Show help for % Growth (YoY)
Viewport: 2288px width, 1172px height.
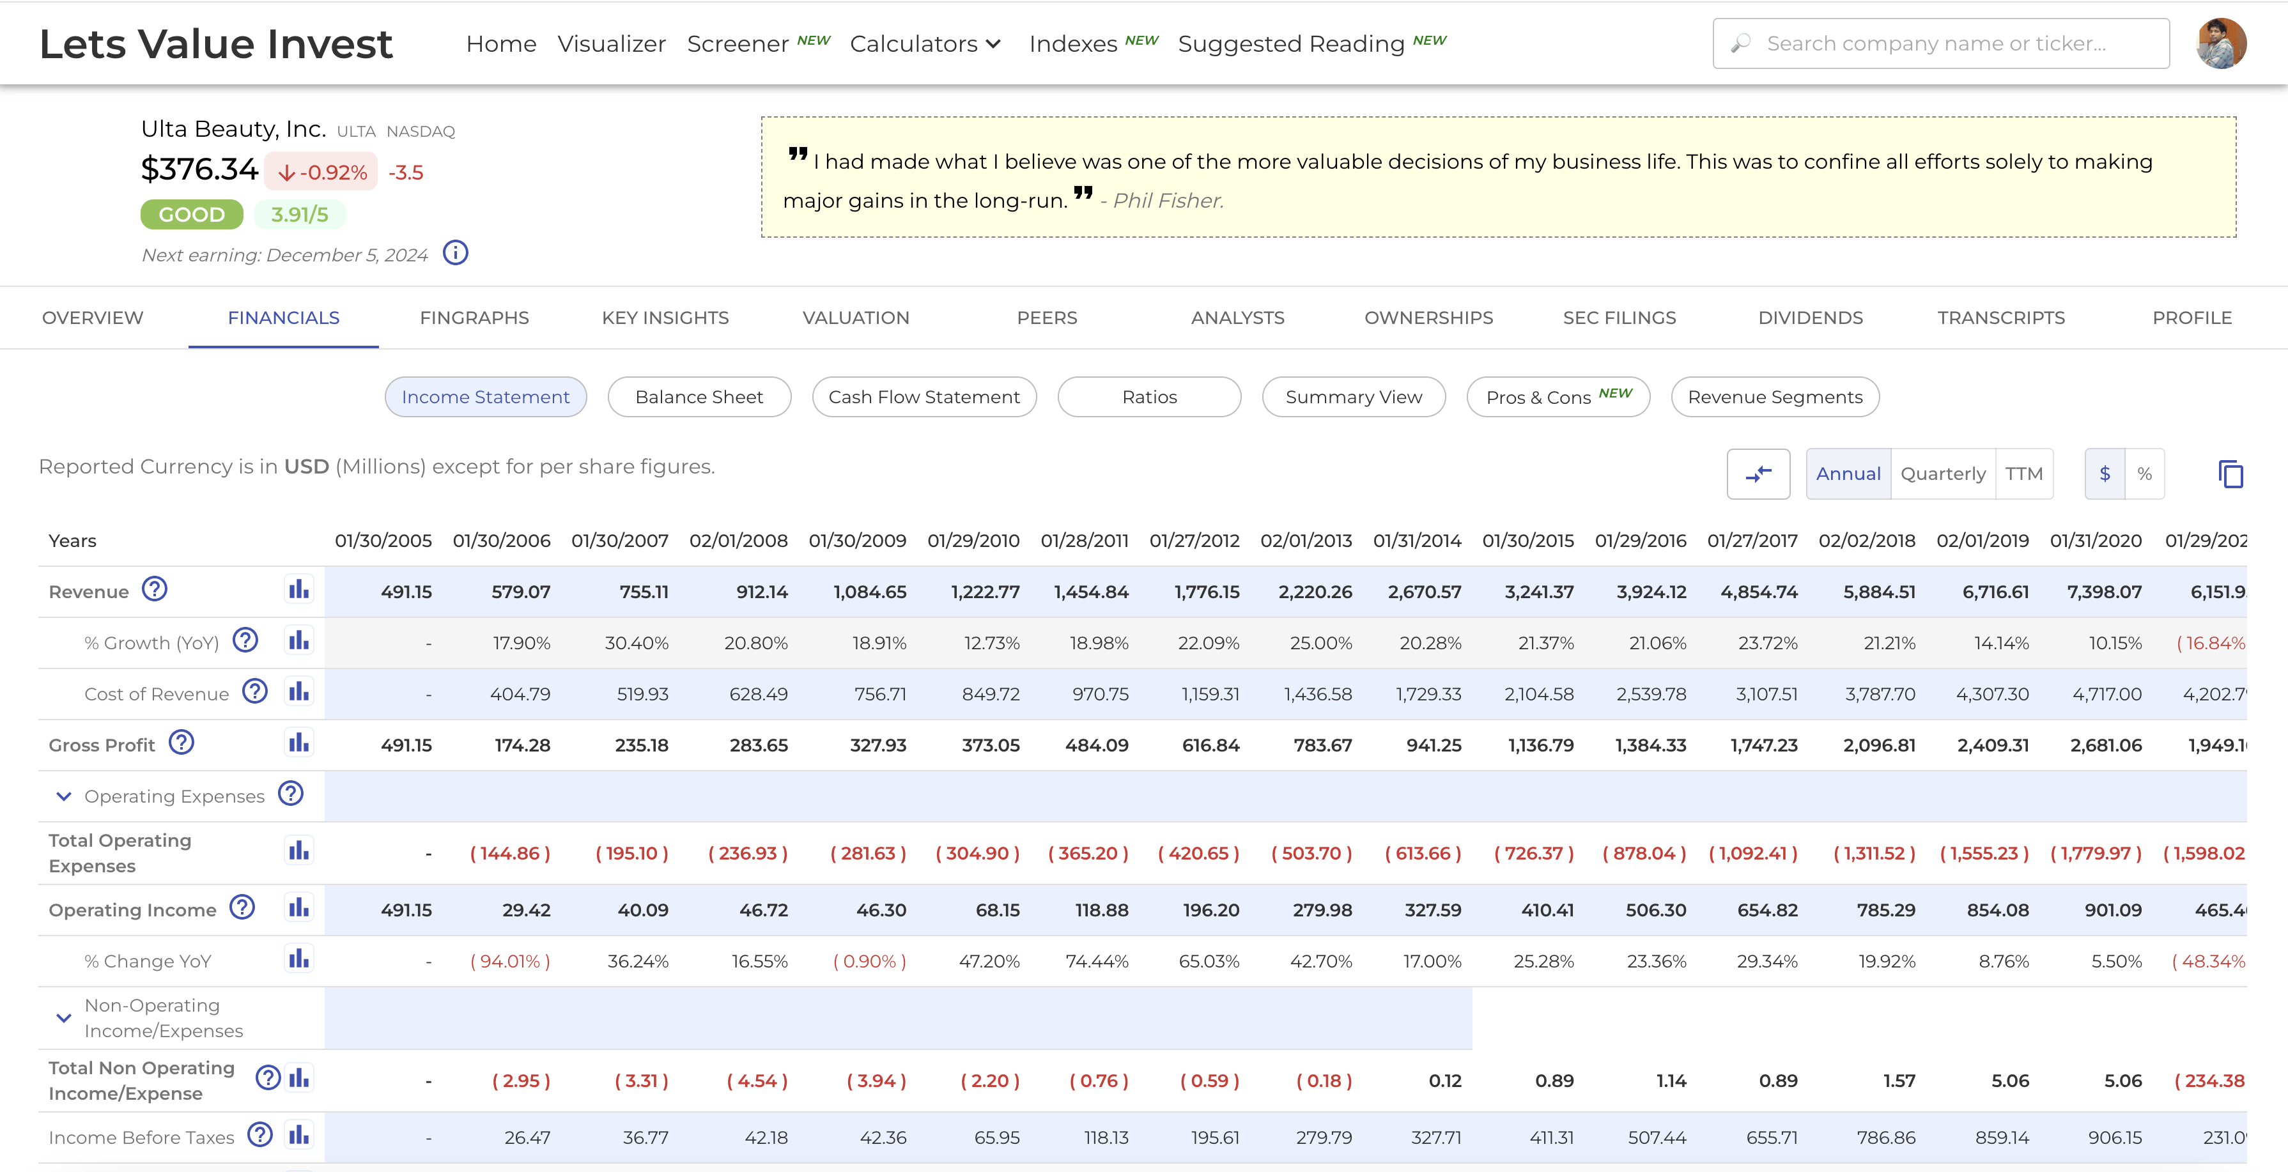click(245, 640)
